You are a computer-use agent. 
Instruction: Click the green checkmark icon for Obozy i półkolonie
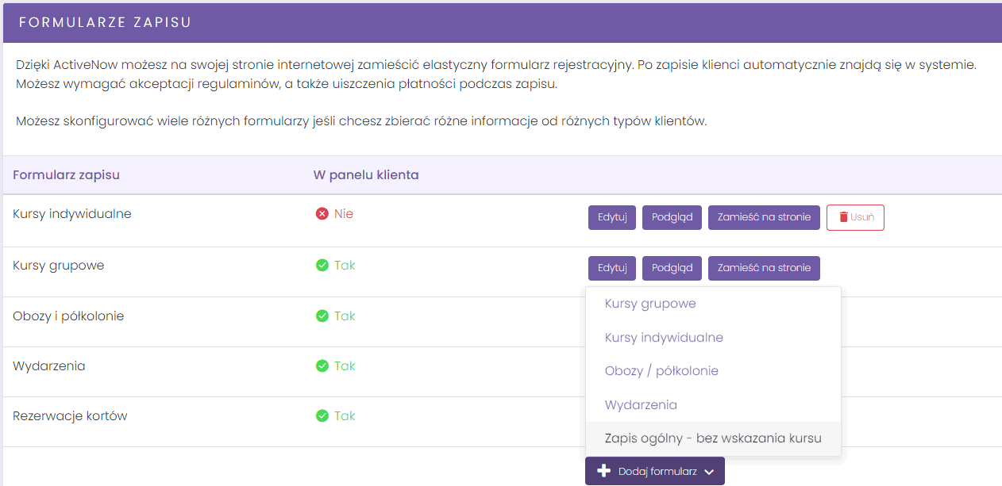coord(322,316)
